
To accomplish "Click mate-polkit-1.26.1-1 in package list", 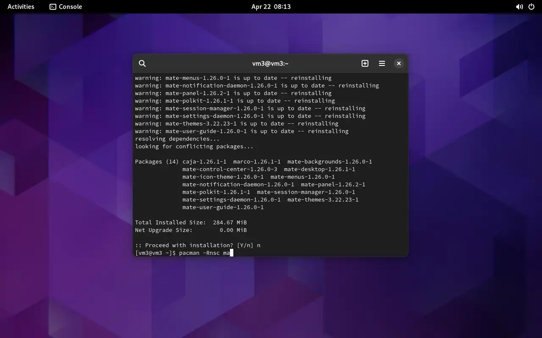I will click(x=216, y=192).
